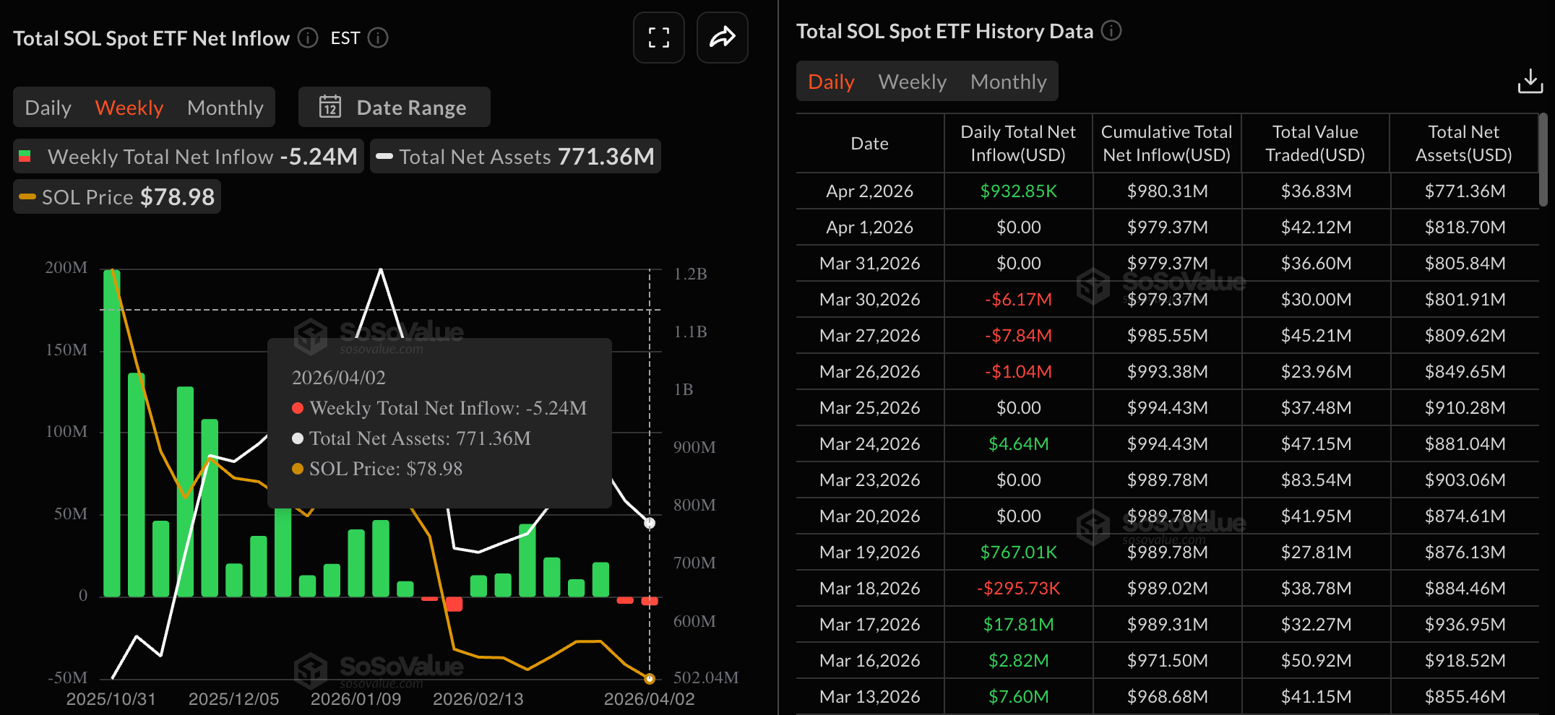Switch chart to Daily view

coord(48,108)
